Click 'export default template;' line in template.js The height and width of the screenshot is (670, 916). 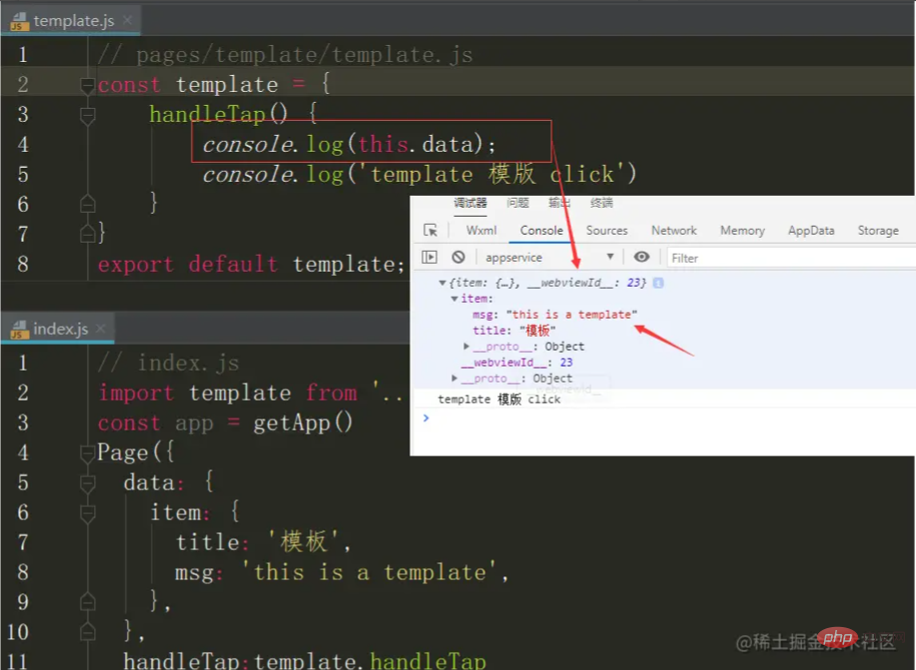251,264
